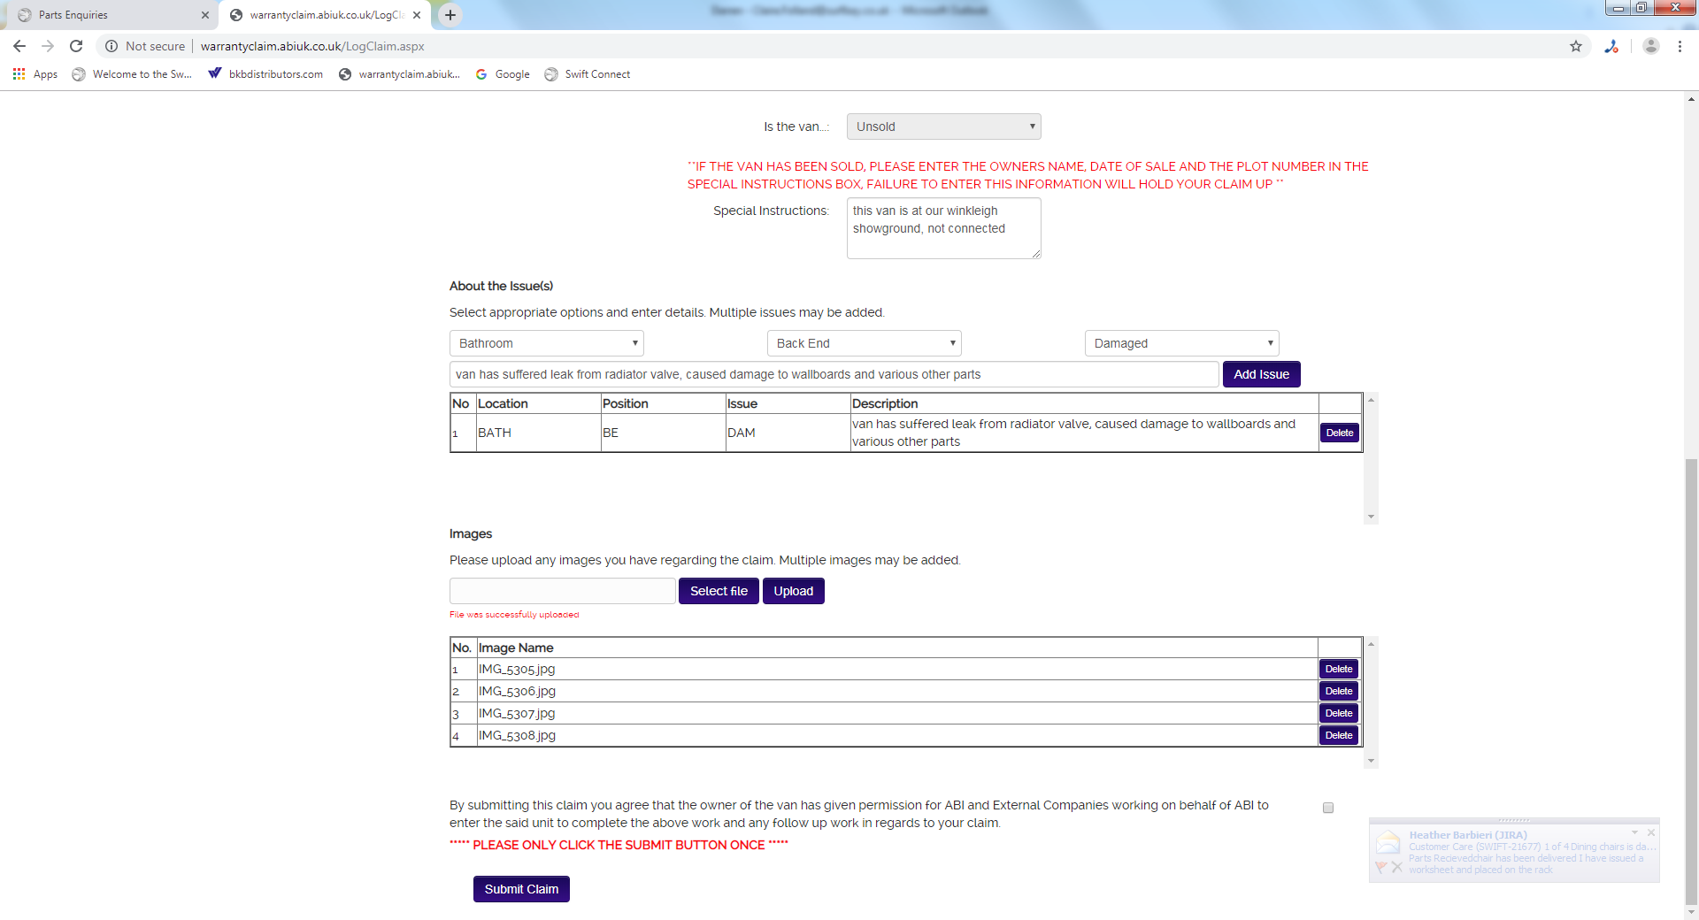Open the Google bookmark
Image resolution: width=1699 pixels, height=920 pixels.
tap(503, 74)
